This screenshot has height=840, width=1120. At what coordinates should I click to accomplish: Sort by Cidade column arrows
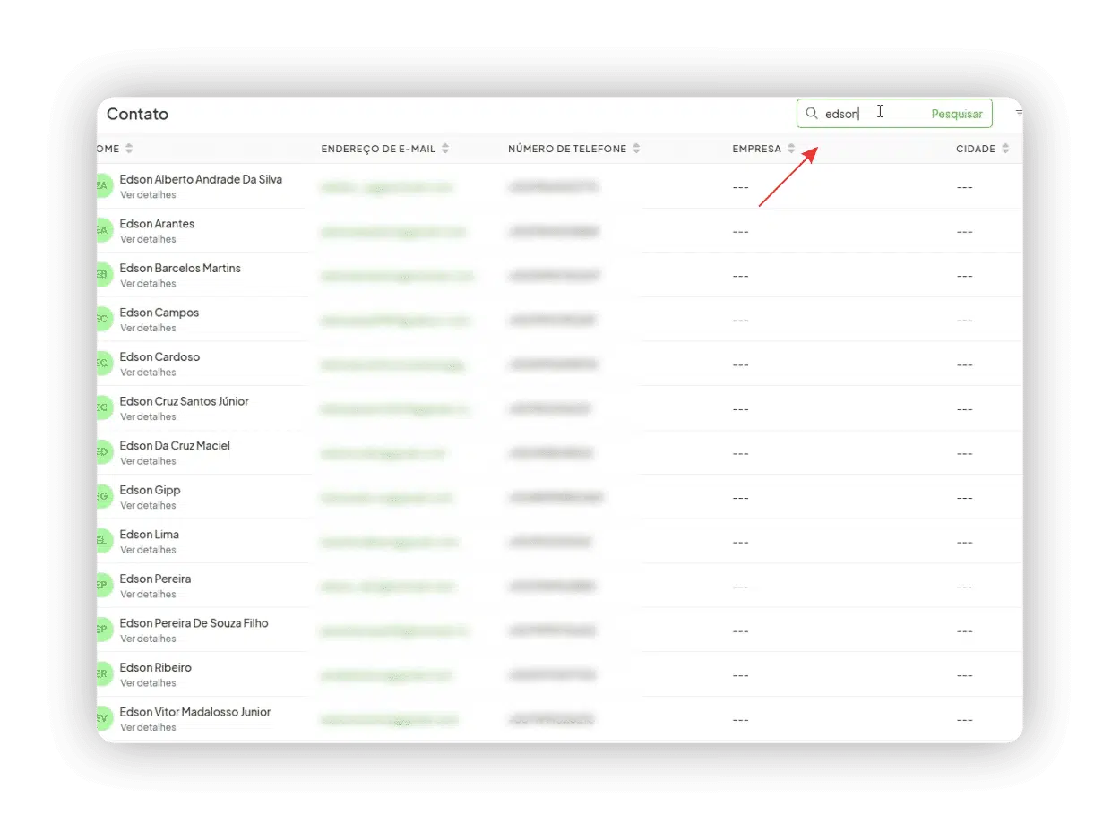pyautogui.click(x=1005, y=149)
